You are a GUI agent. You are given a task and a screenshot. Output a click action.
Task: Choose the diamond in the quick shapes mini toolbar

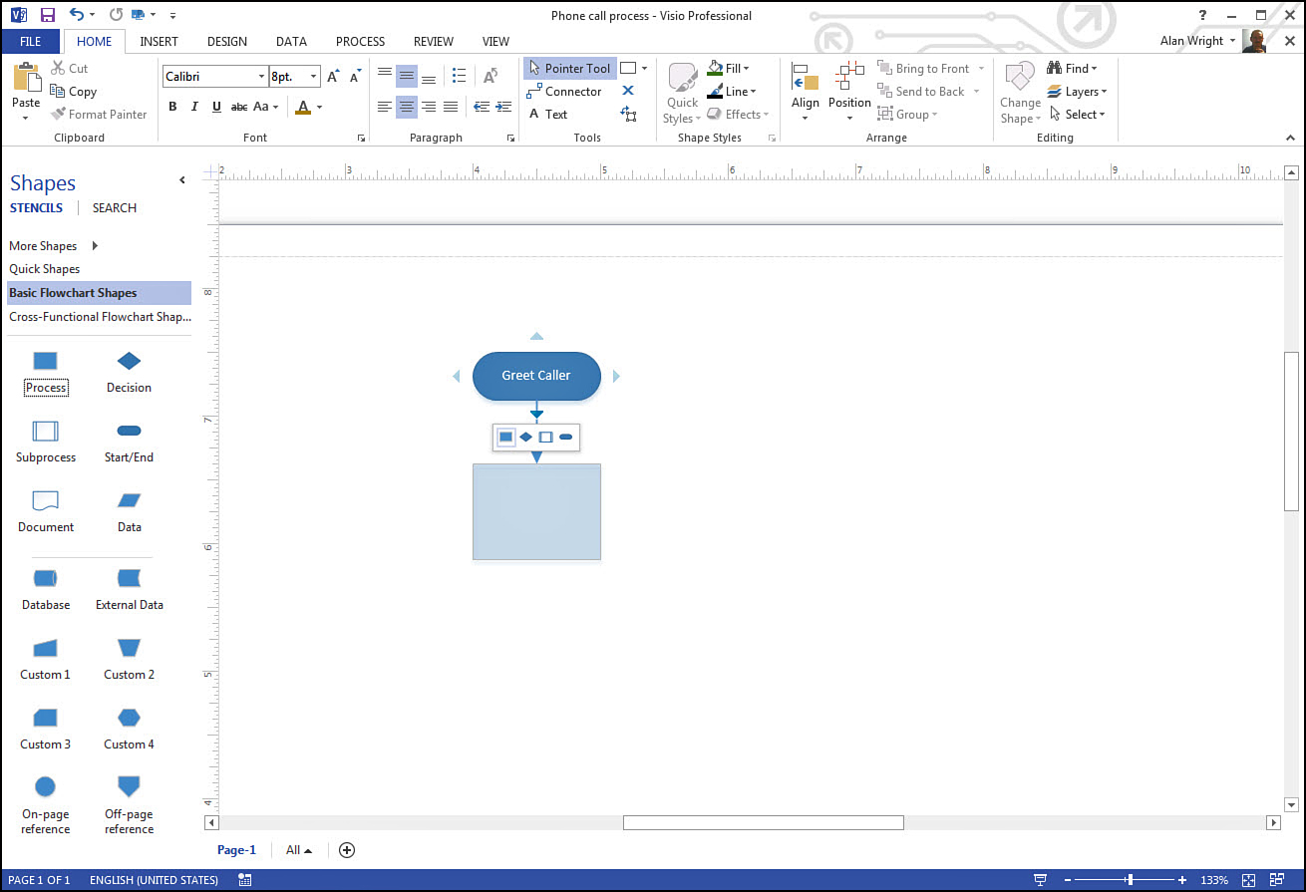coord(525,438)
